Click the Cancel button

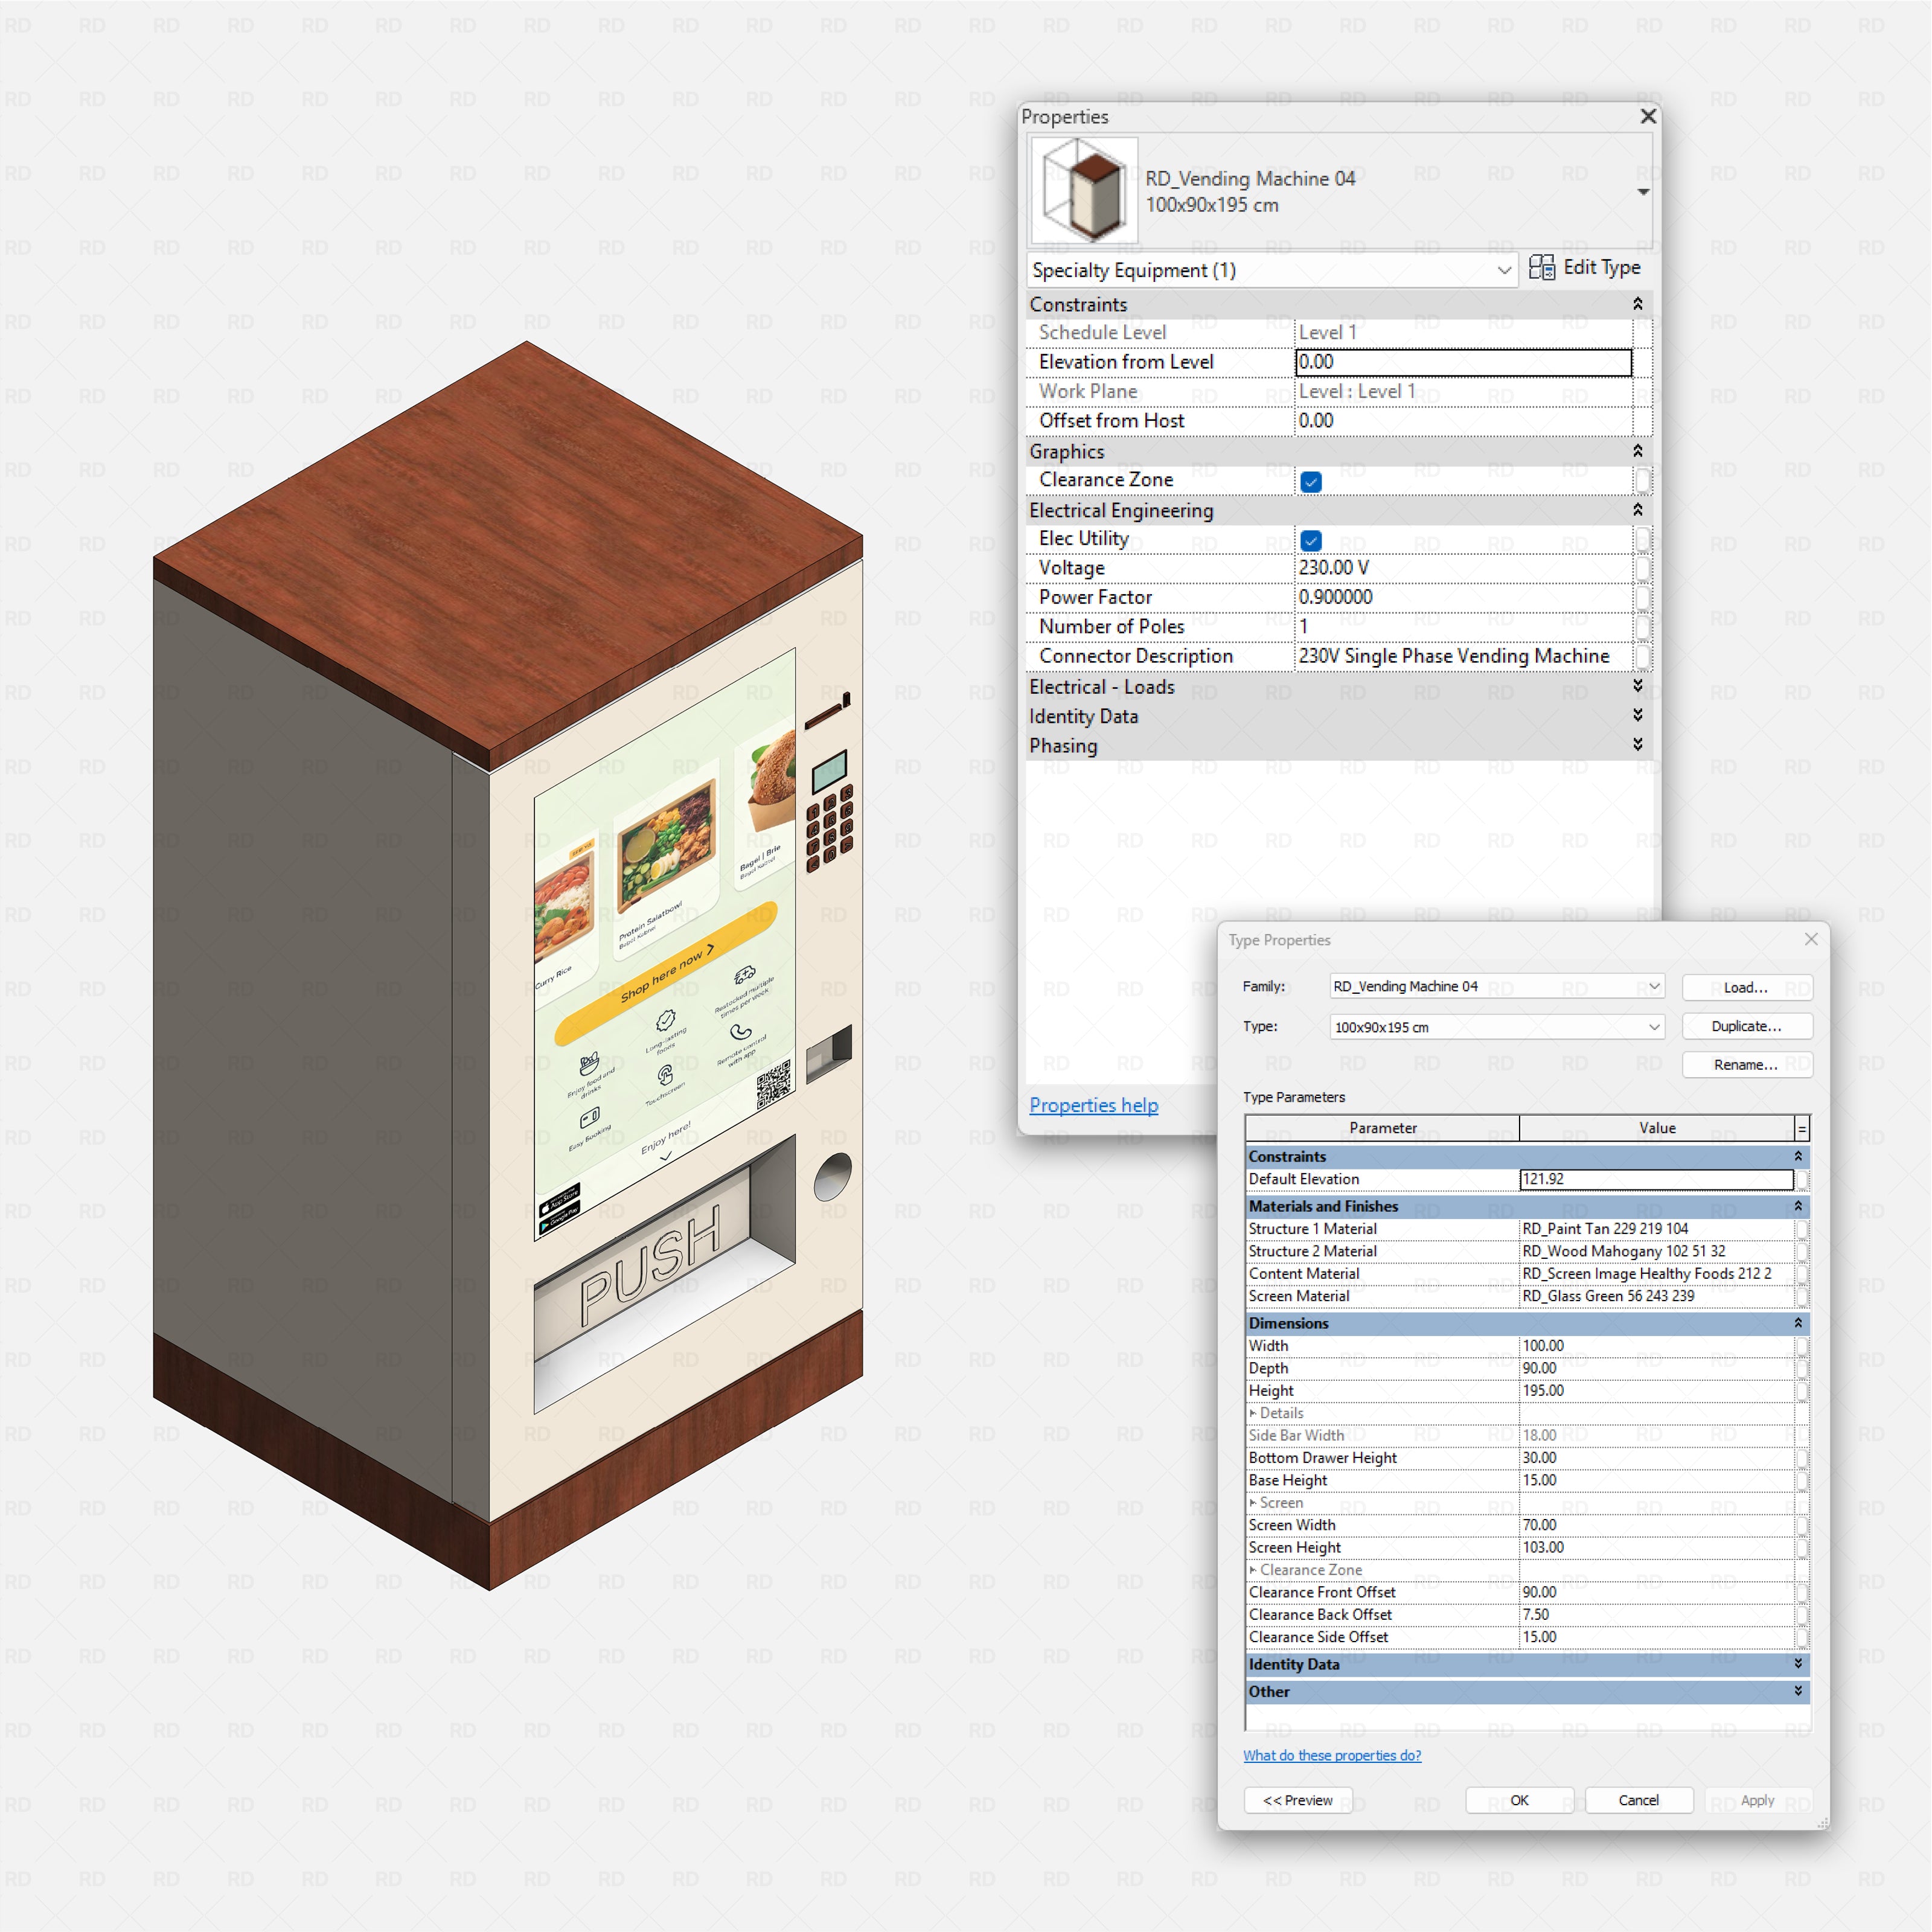[x=1638, y=1800]
